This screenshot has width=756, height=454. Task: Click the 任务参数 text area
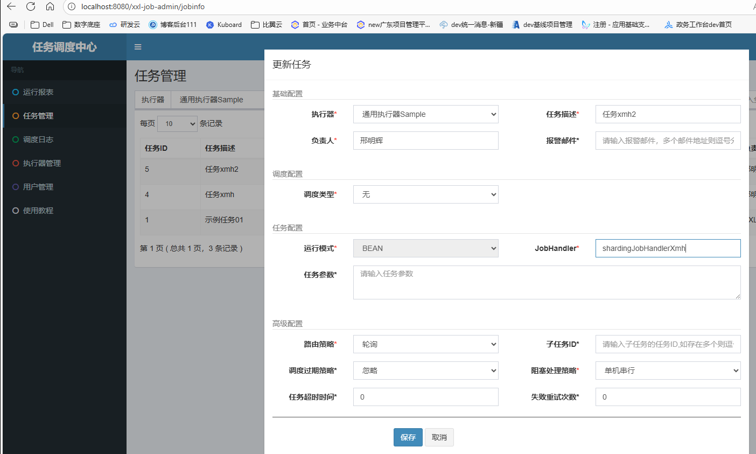tap(547, 282)
